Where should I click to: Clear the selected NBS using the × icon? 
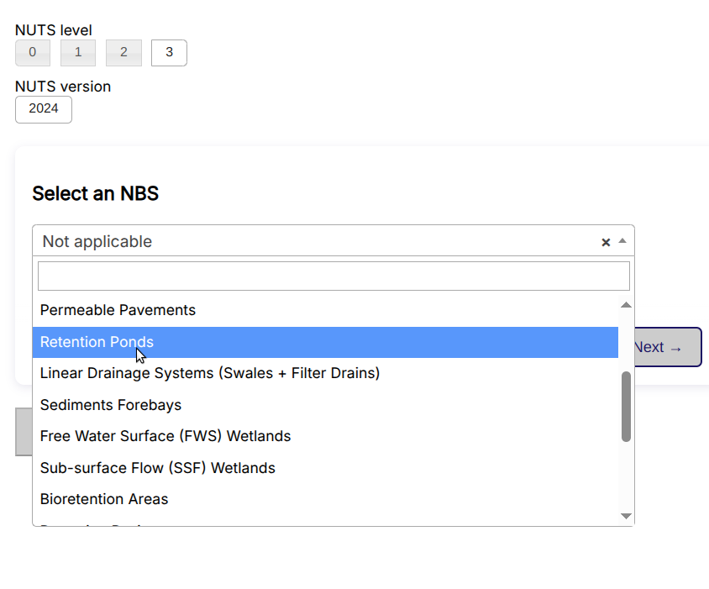606,242
